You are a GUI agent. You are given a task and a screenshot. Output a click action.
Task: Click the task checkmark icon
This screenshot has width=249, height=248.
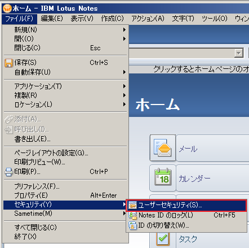(x=163, y=239)
